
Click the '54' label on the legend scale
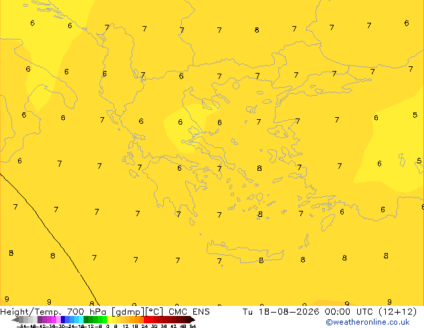193,326
